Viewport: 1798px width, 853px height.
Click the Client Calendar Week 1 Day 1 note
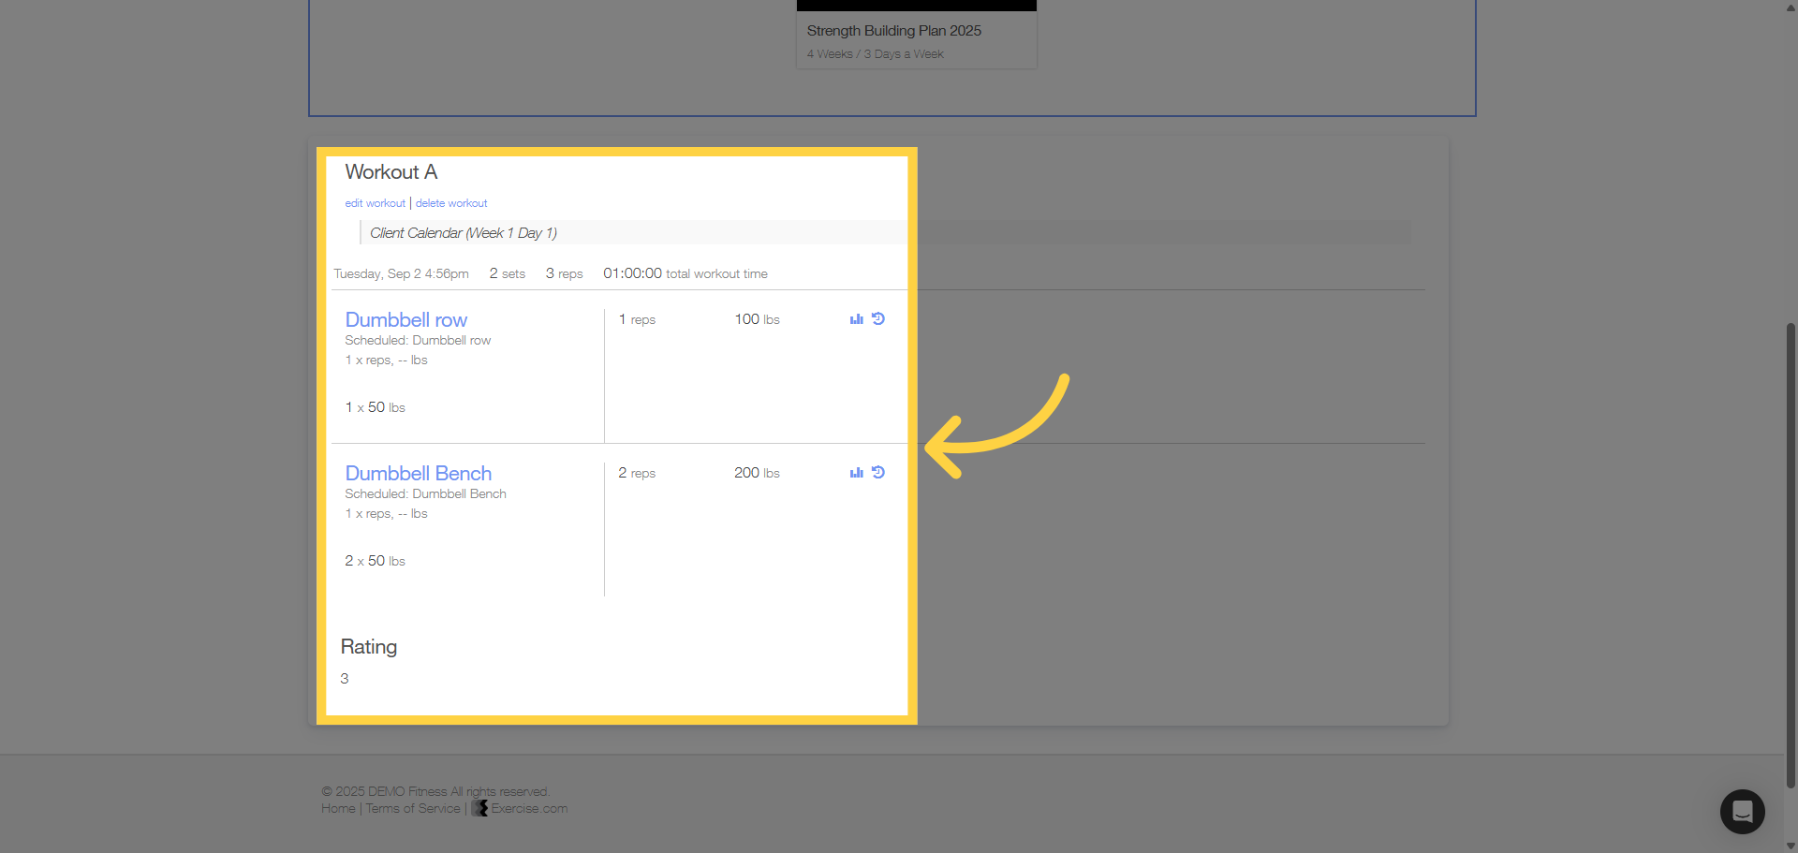[464, 233]
